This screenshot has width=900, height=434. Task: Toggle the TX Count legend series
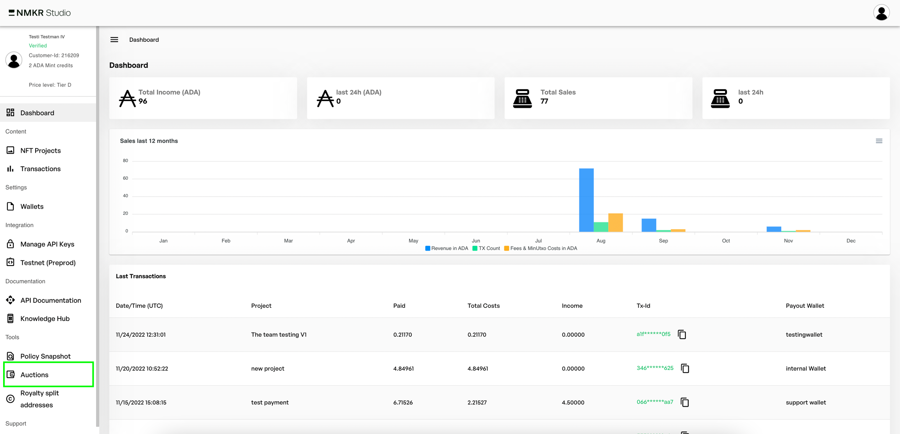(486, 248)
